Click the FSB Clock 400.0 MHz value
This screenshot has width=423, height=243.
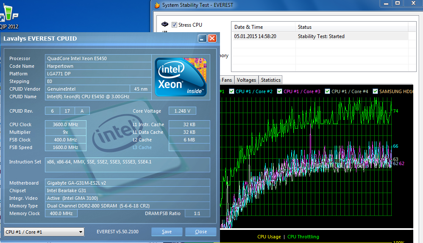[x=66, y=140]
